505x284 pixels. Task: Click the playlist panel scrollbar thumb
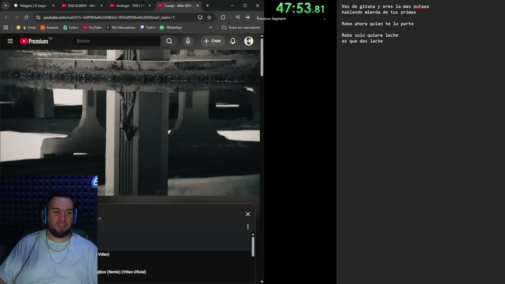253,247
